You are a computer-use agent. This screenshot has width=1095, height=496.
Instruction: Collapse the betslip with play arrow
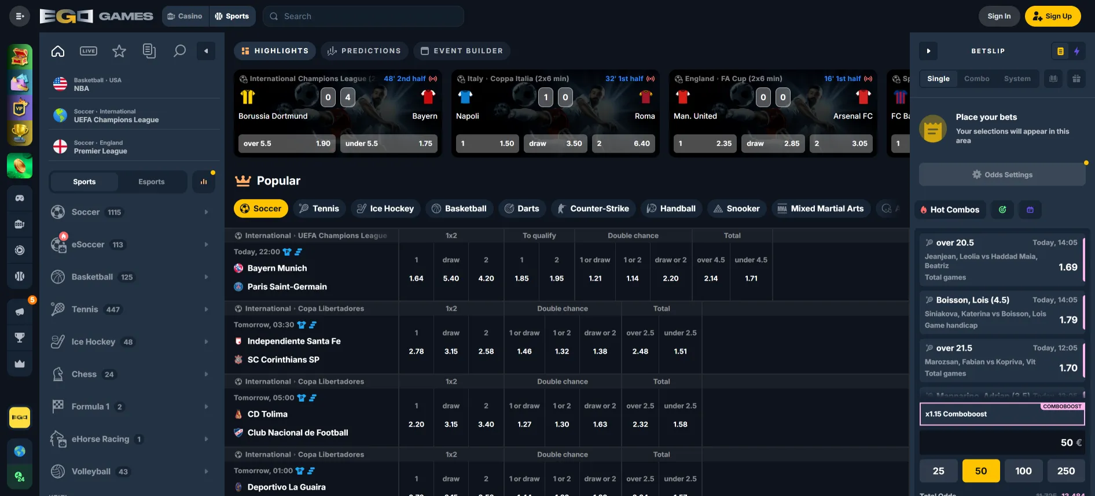pos(928,51)
